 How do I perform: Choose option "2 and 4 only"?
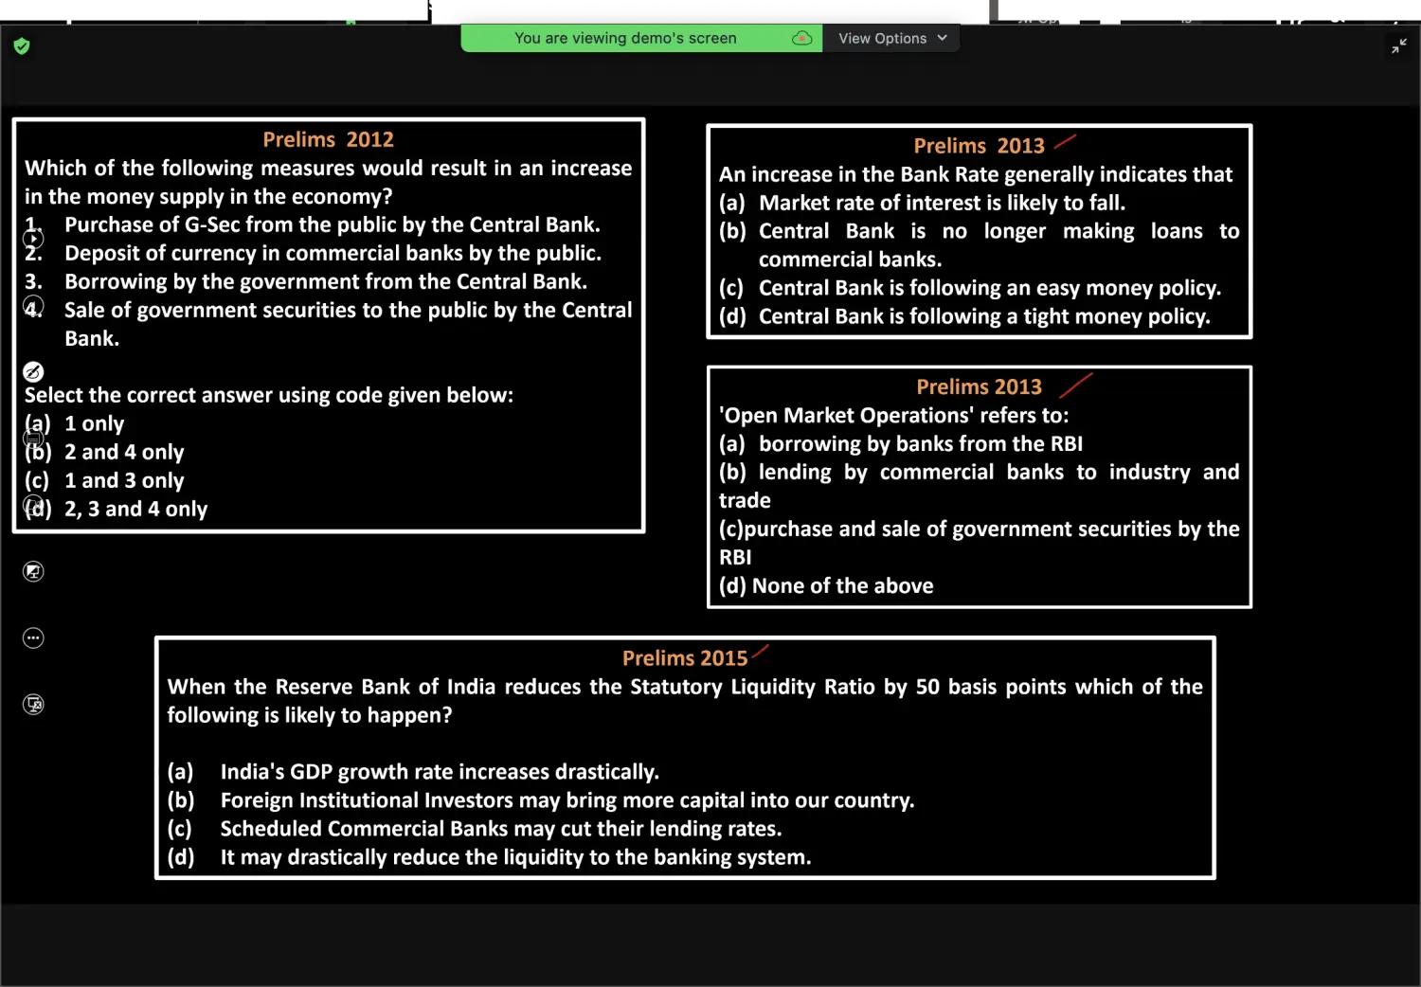coord(123,452)
